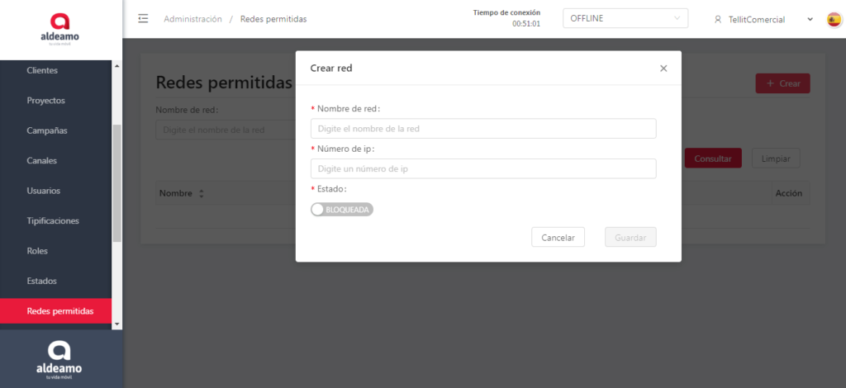846x388 pixels.
Task: Go to Campañas in the sidebar
Action: click(x=47, y=130)
